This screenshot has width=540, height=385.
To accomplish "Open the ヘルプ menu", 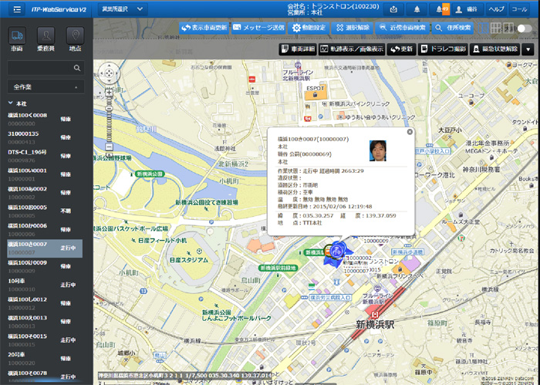I will pos(497,8).
